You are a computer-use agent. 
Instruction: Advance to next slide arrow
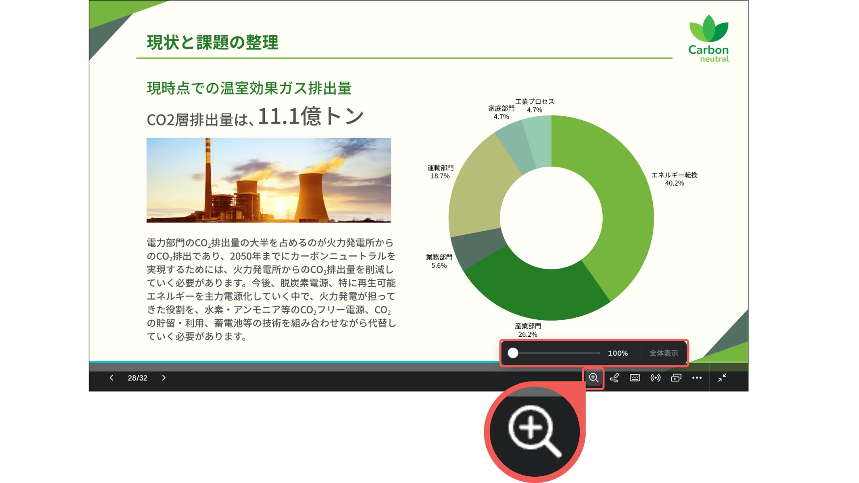tap(164, 378)
